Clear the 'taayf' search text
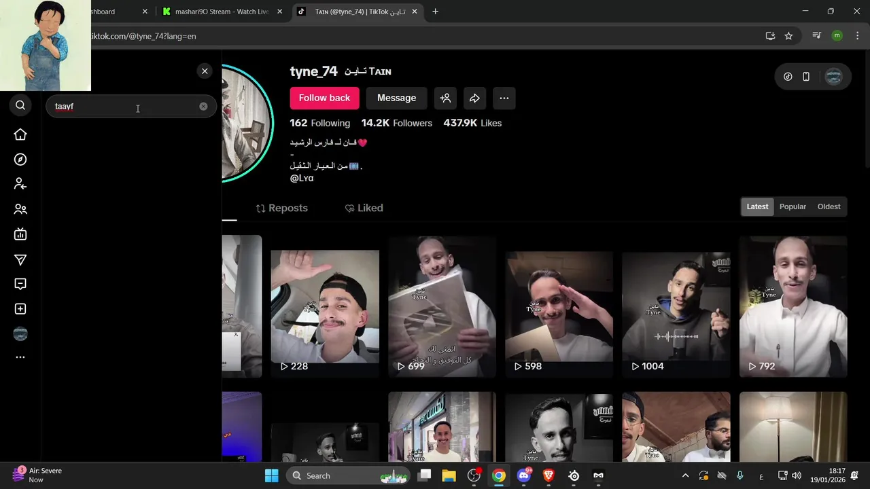The image size is (870, 489). (203, 107)
